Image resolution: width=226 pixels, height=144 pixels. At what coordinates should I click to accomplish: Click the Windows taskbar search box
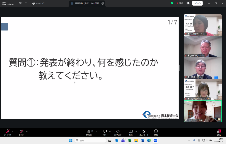[91, 140]
